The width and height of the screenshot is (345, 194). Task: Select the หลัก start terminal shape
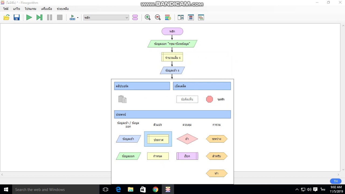click(172, 32)
